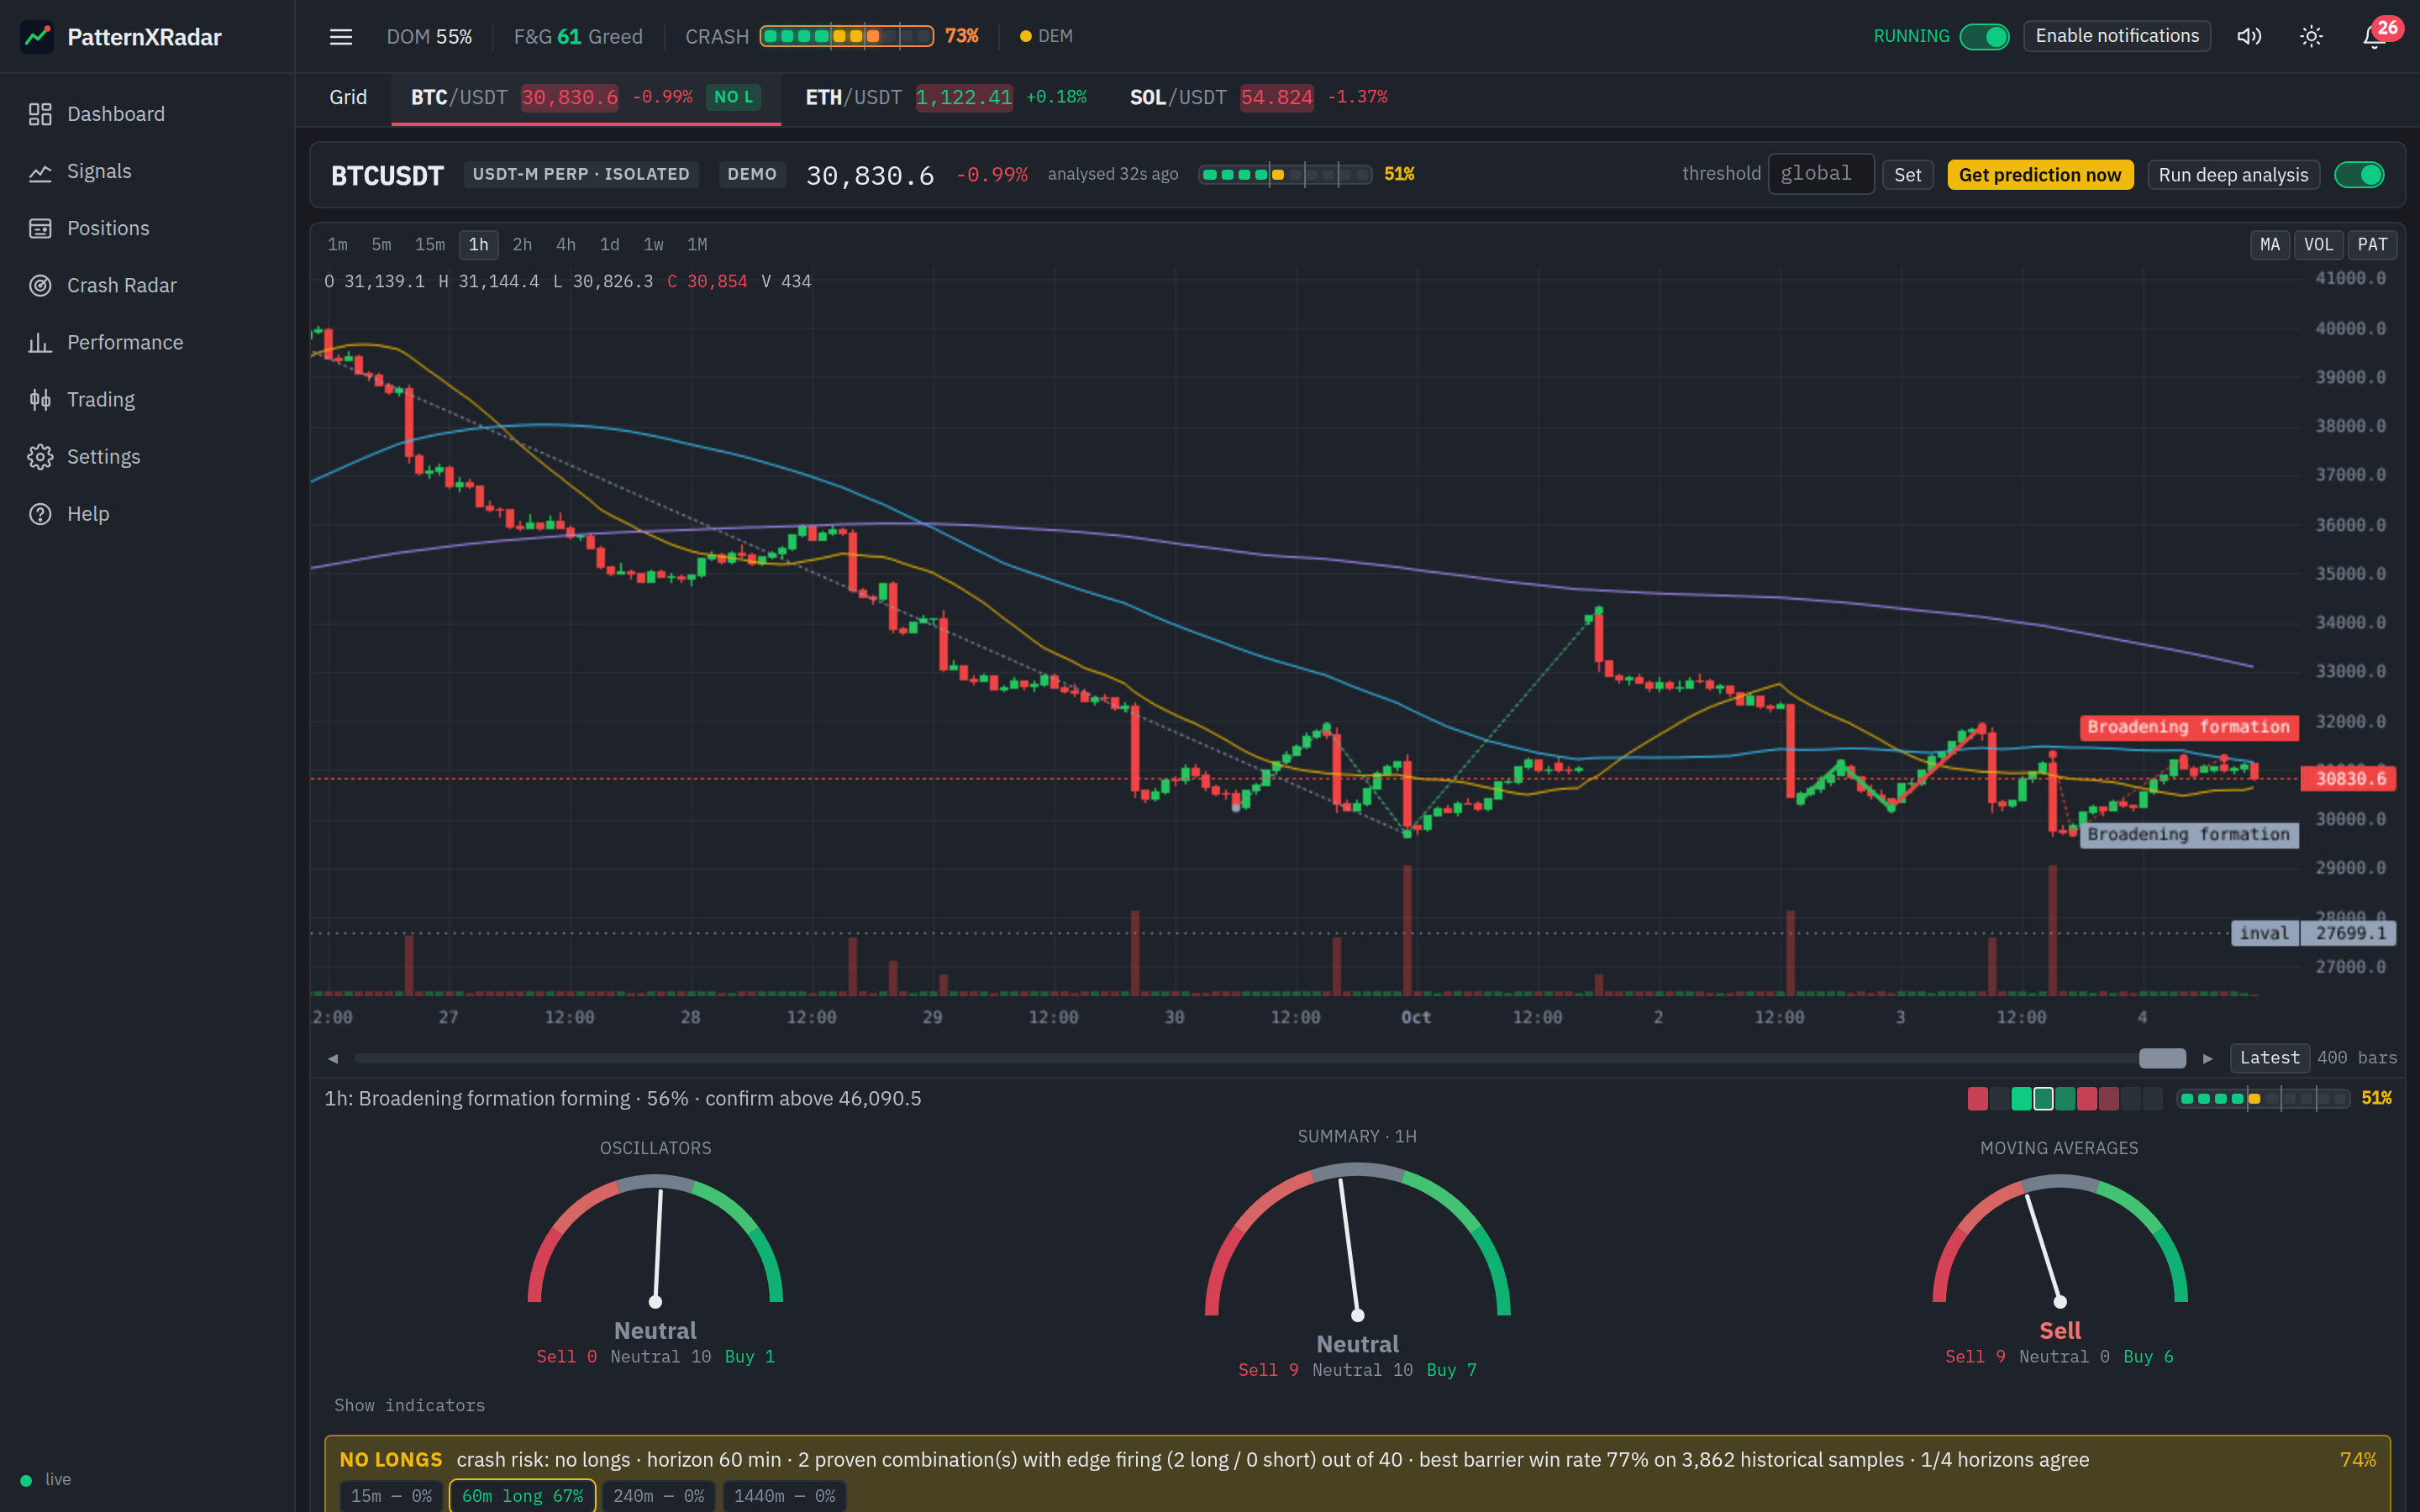Toggle the RUNNING switch off
The image size is (2420, 1512).
coord(1984,37)
